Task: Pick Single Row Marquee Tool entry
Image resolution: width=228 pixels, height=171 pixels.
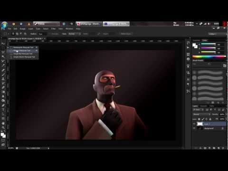Action: [x=23, y=54]
